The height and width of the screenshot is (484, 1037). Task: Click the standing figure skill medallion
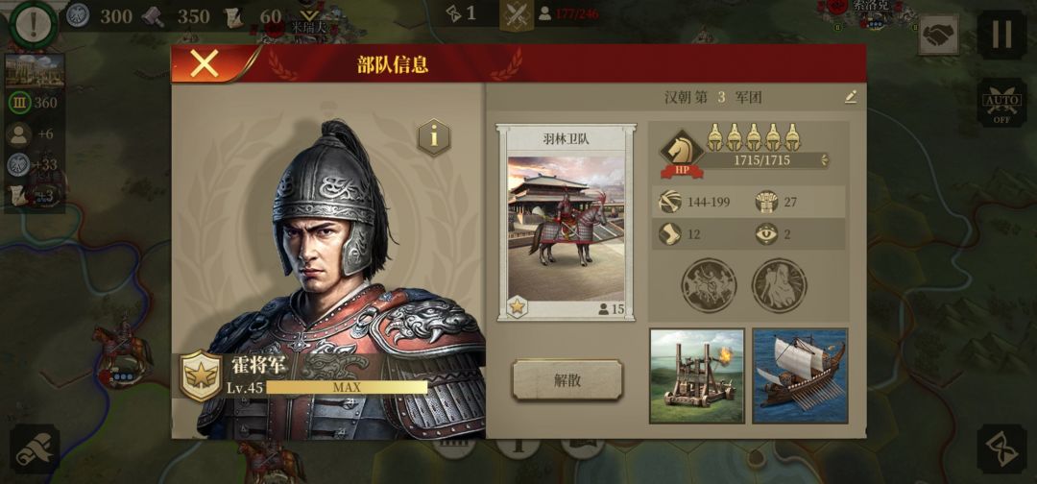coord(779,285)
